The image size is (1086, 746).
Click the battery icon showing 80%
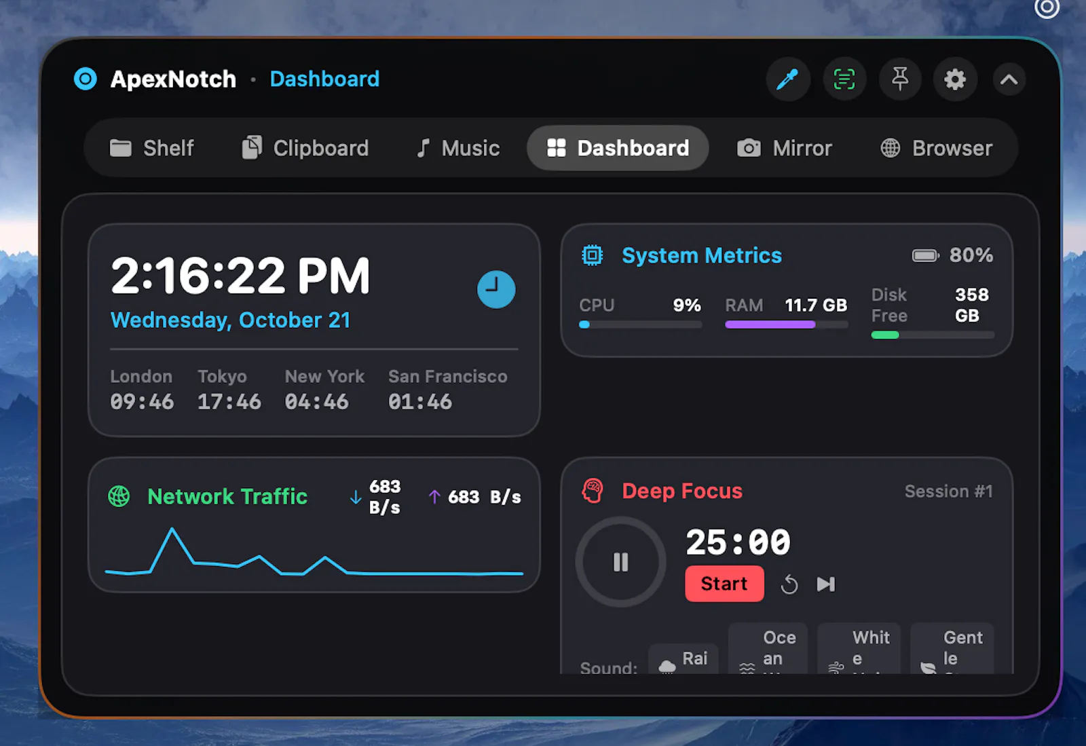(x=925, y=255)
